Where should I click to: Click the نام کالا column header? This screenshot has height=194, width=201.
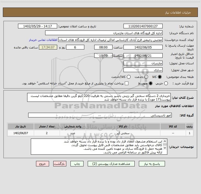[123, 126]
